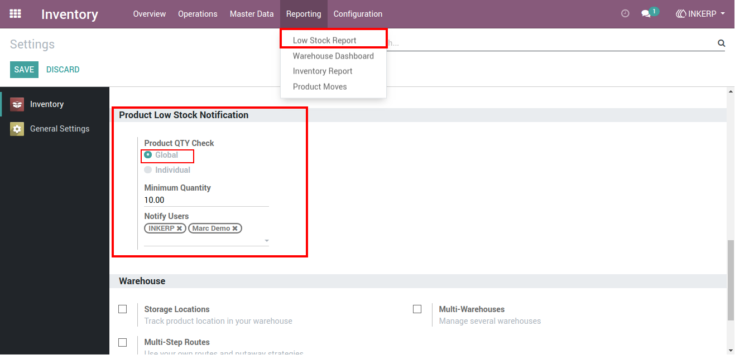Screen dimensions: 735x355
Task: Remove INKERP tag from Notify Users
Action: [179, 228]
